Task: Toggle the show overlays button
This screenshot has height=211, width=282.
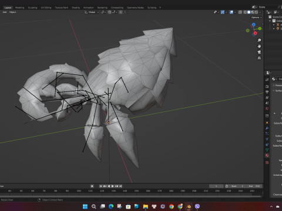Action: pyautogui.click(x=231, y=12)
